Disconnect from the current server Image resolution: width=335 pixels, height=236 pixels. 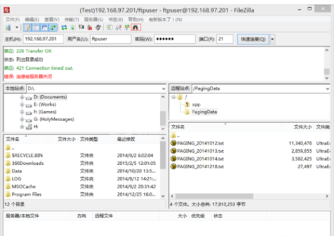90,27
